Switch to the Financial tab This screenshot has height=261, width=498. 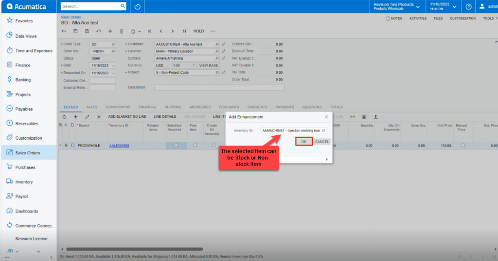tap(147, 107)
